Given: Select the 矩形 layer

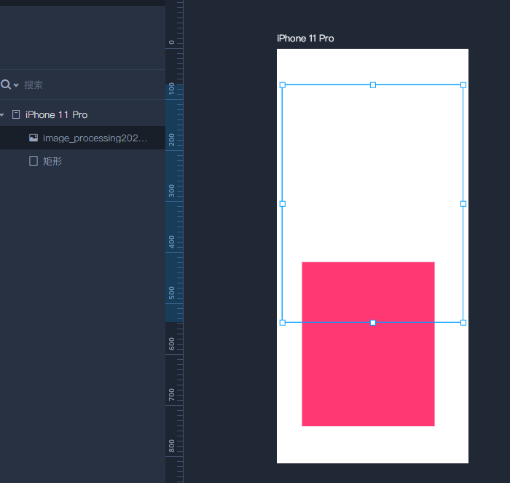Looking at the screenshot, I should click(82, 161).
